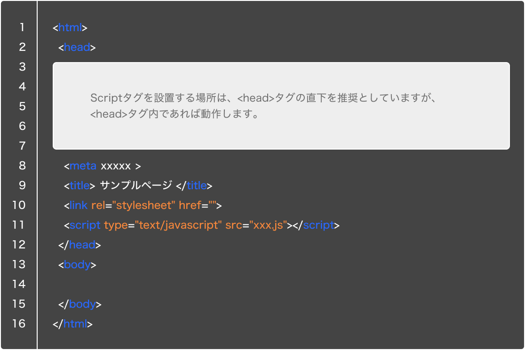Click the サンプルページ title text
Screen dimensions: 525x350
coord(136,186)
